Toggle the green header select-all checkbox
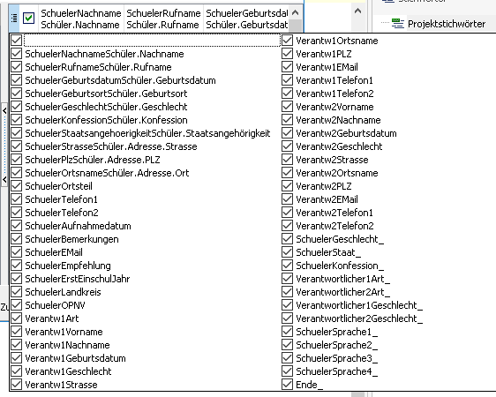This screenshot has height=397, width=496. (29, 18)
